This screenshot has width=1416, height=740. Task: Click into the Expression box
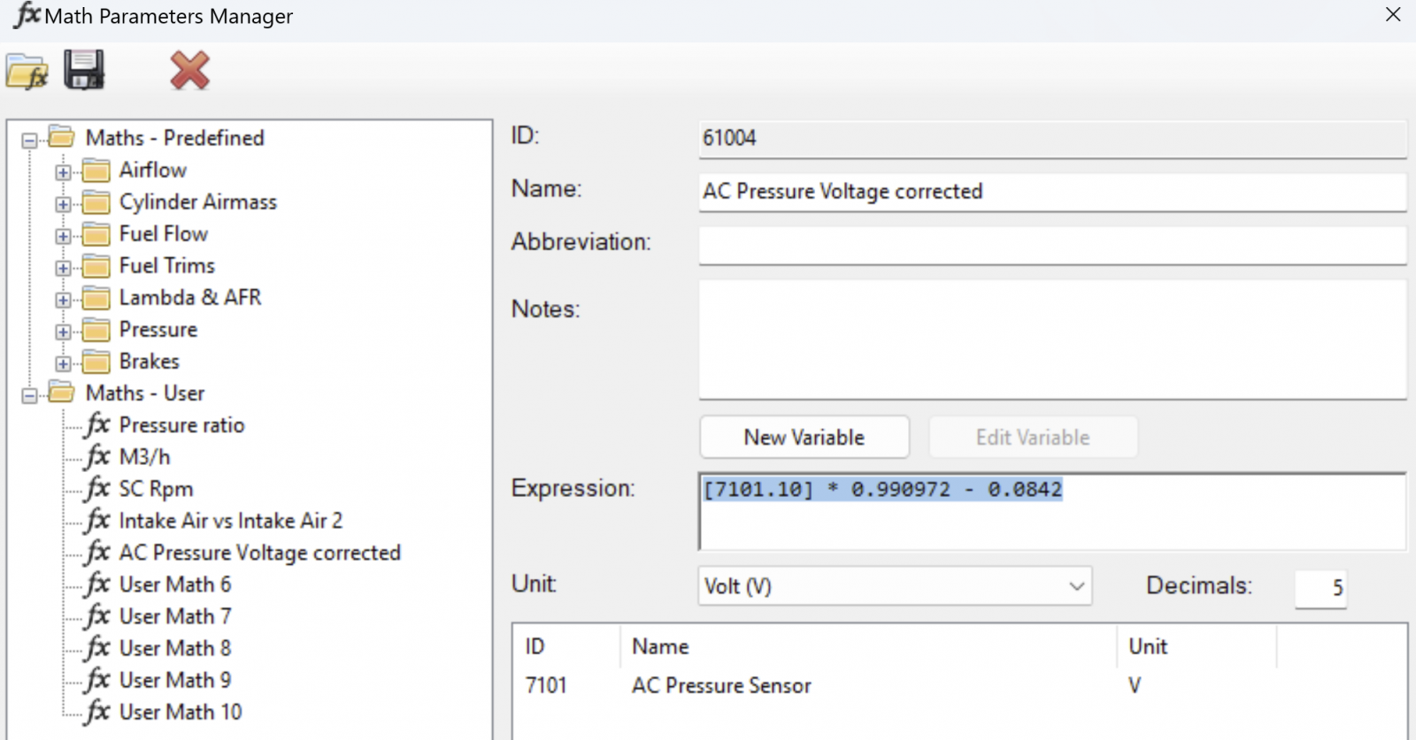[x=1052, y=512]
